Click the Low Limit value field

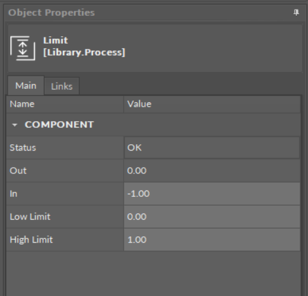[212, 217]
